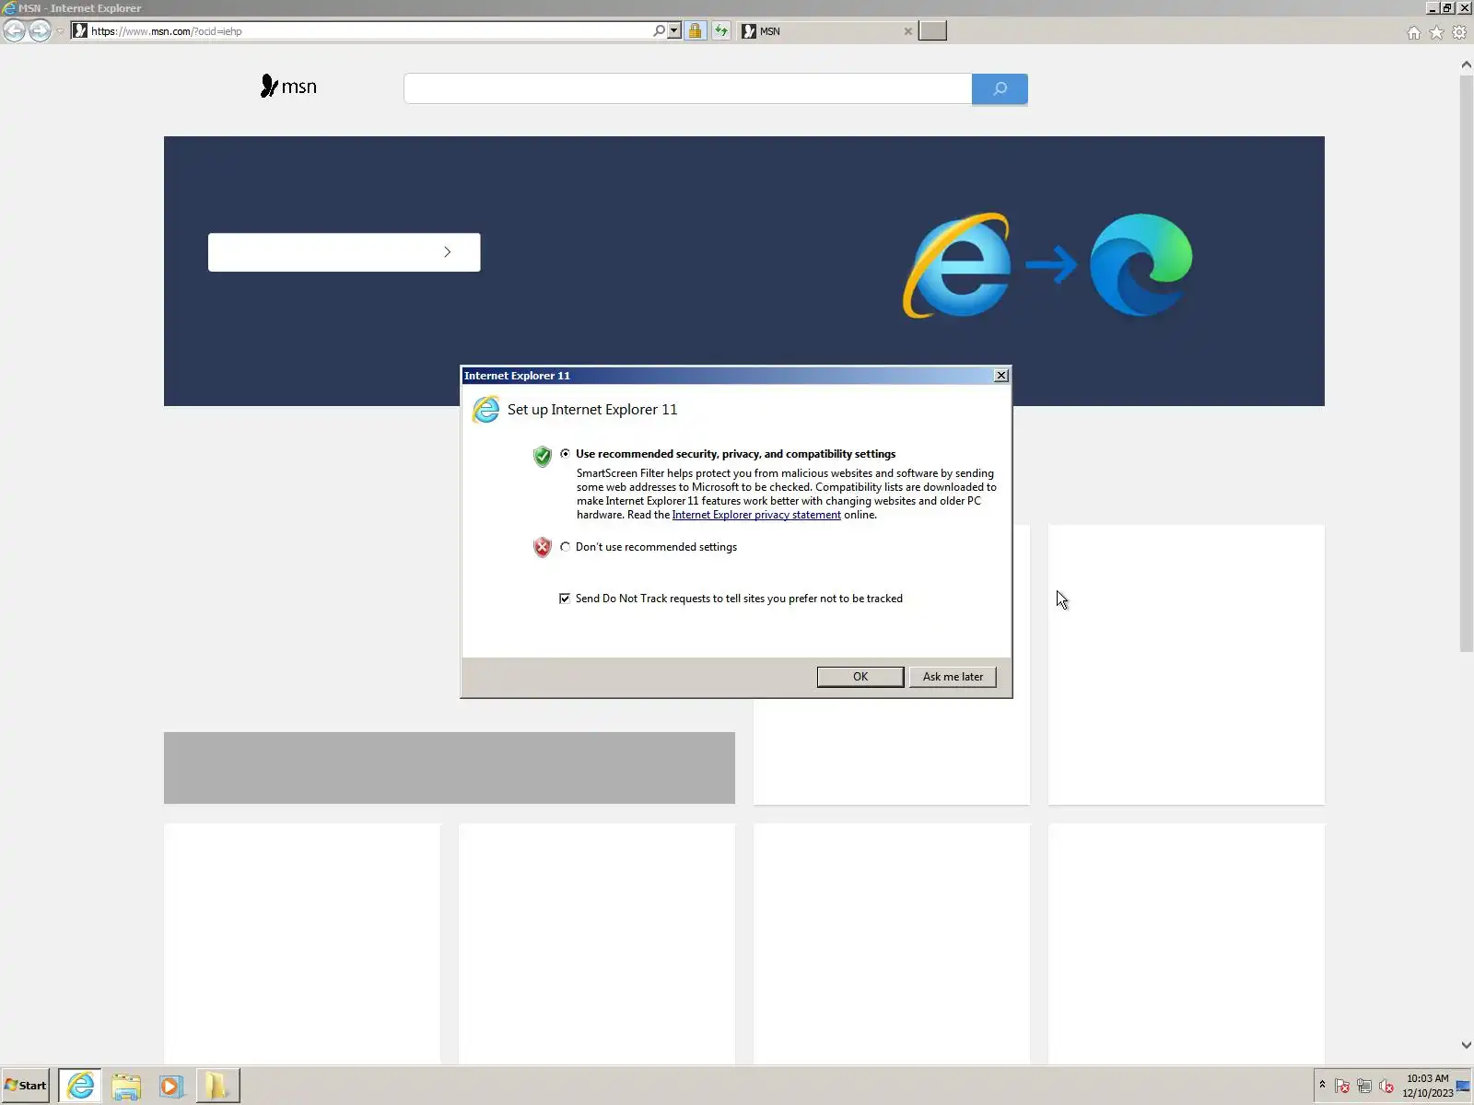Submit MSN search with magnifier button
The height and width of the screenshot is (1105, 1474).
[1000, 88]
